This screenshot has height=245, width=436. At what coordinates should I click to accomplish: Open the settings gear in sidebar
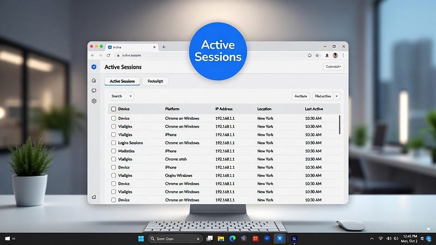[94, 101]
